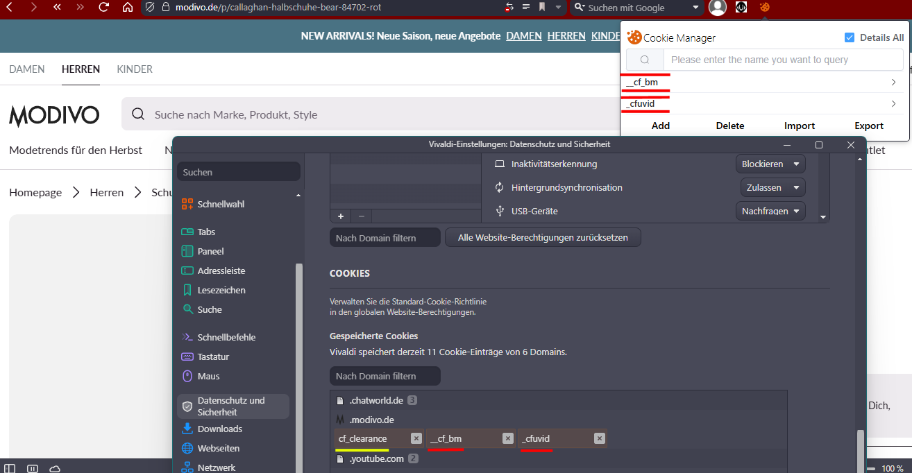Click the Modivo product search field
This screenshot has width=912, height=473.
tap(371, 114)
